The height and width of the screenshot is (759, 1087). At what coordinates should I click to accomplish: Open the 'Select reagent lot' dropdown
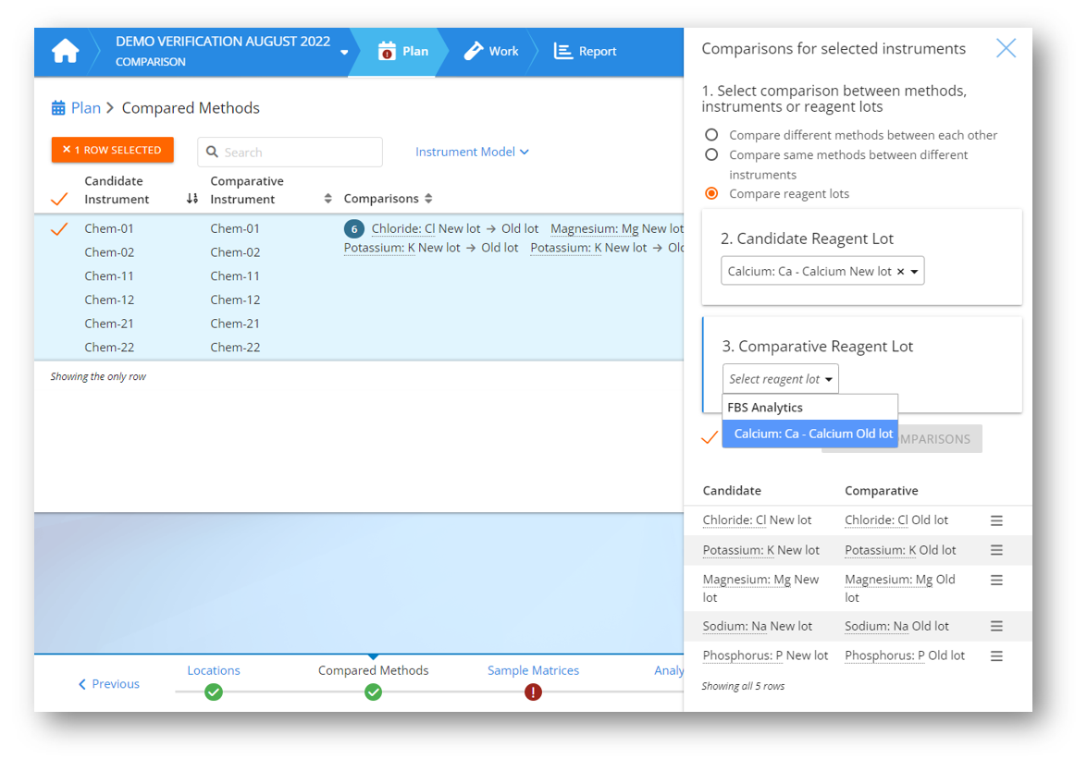coord(780,379)
